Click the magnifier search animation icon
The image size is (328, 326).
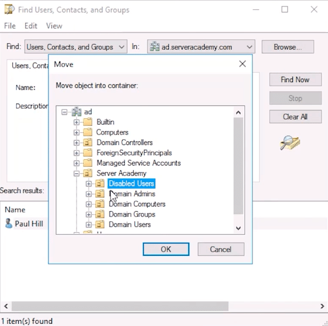(x=290, y=143)
